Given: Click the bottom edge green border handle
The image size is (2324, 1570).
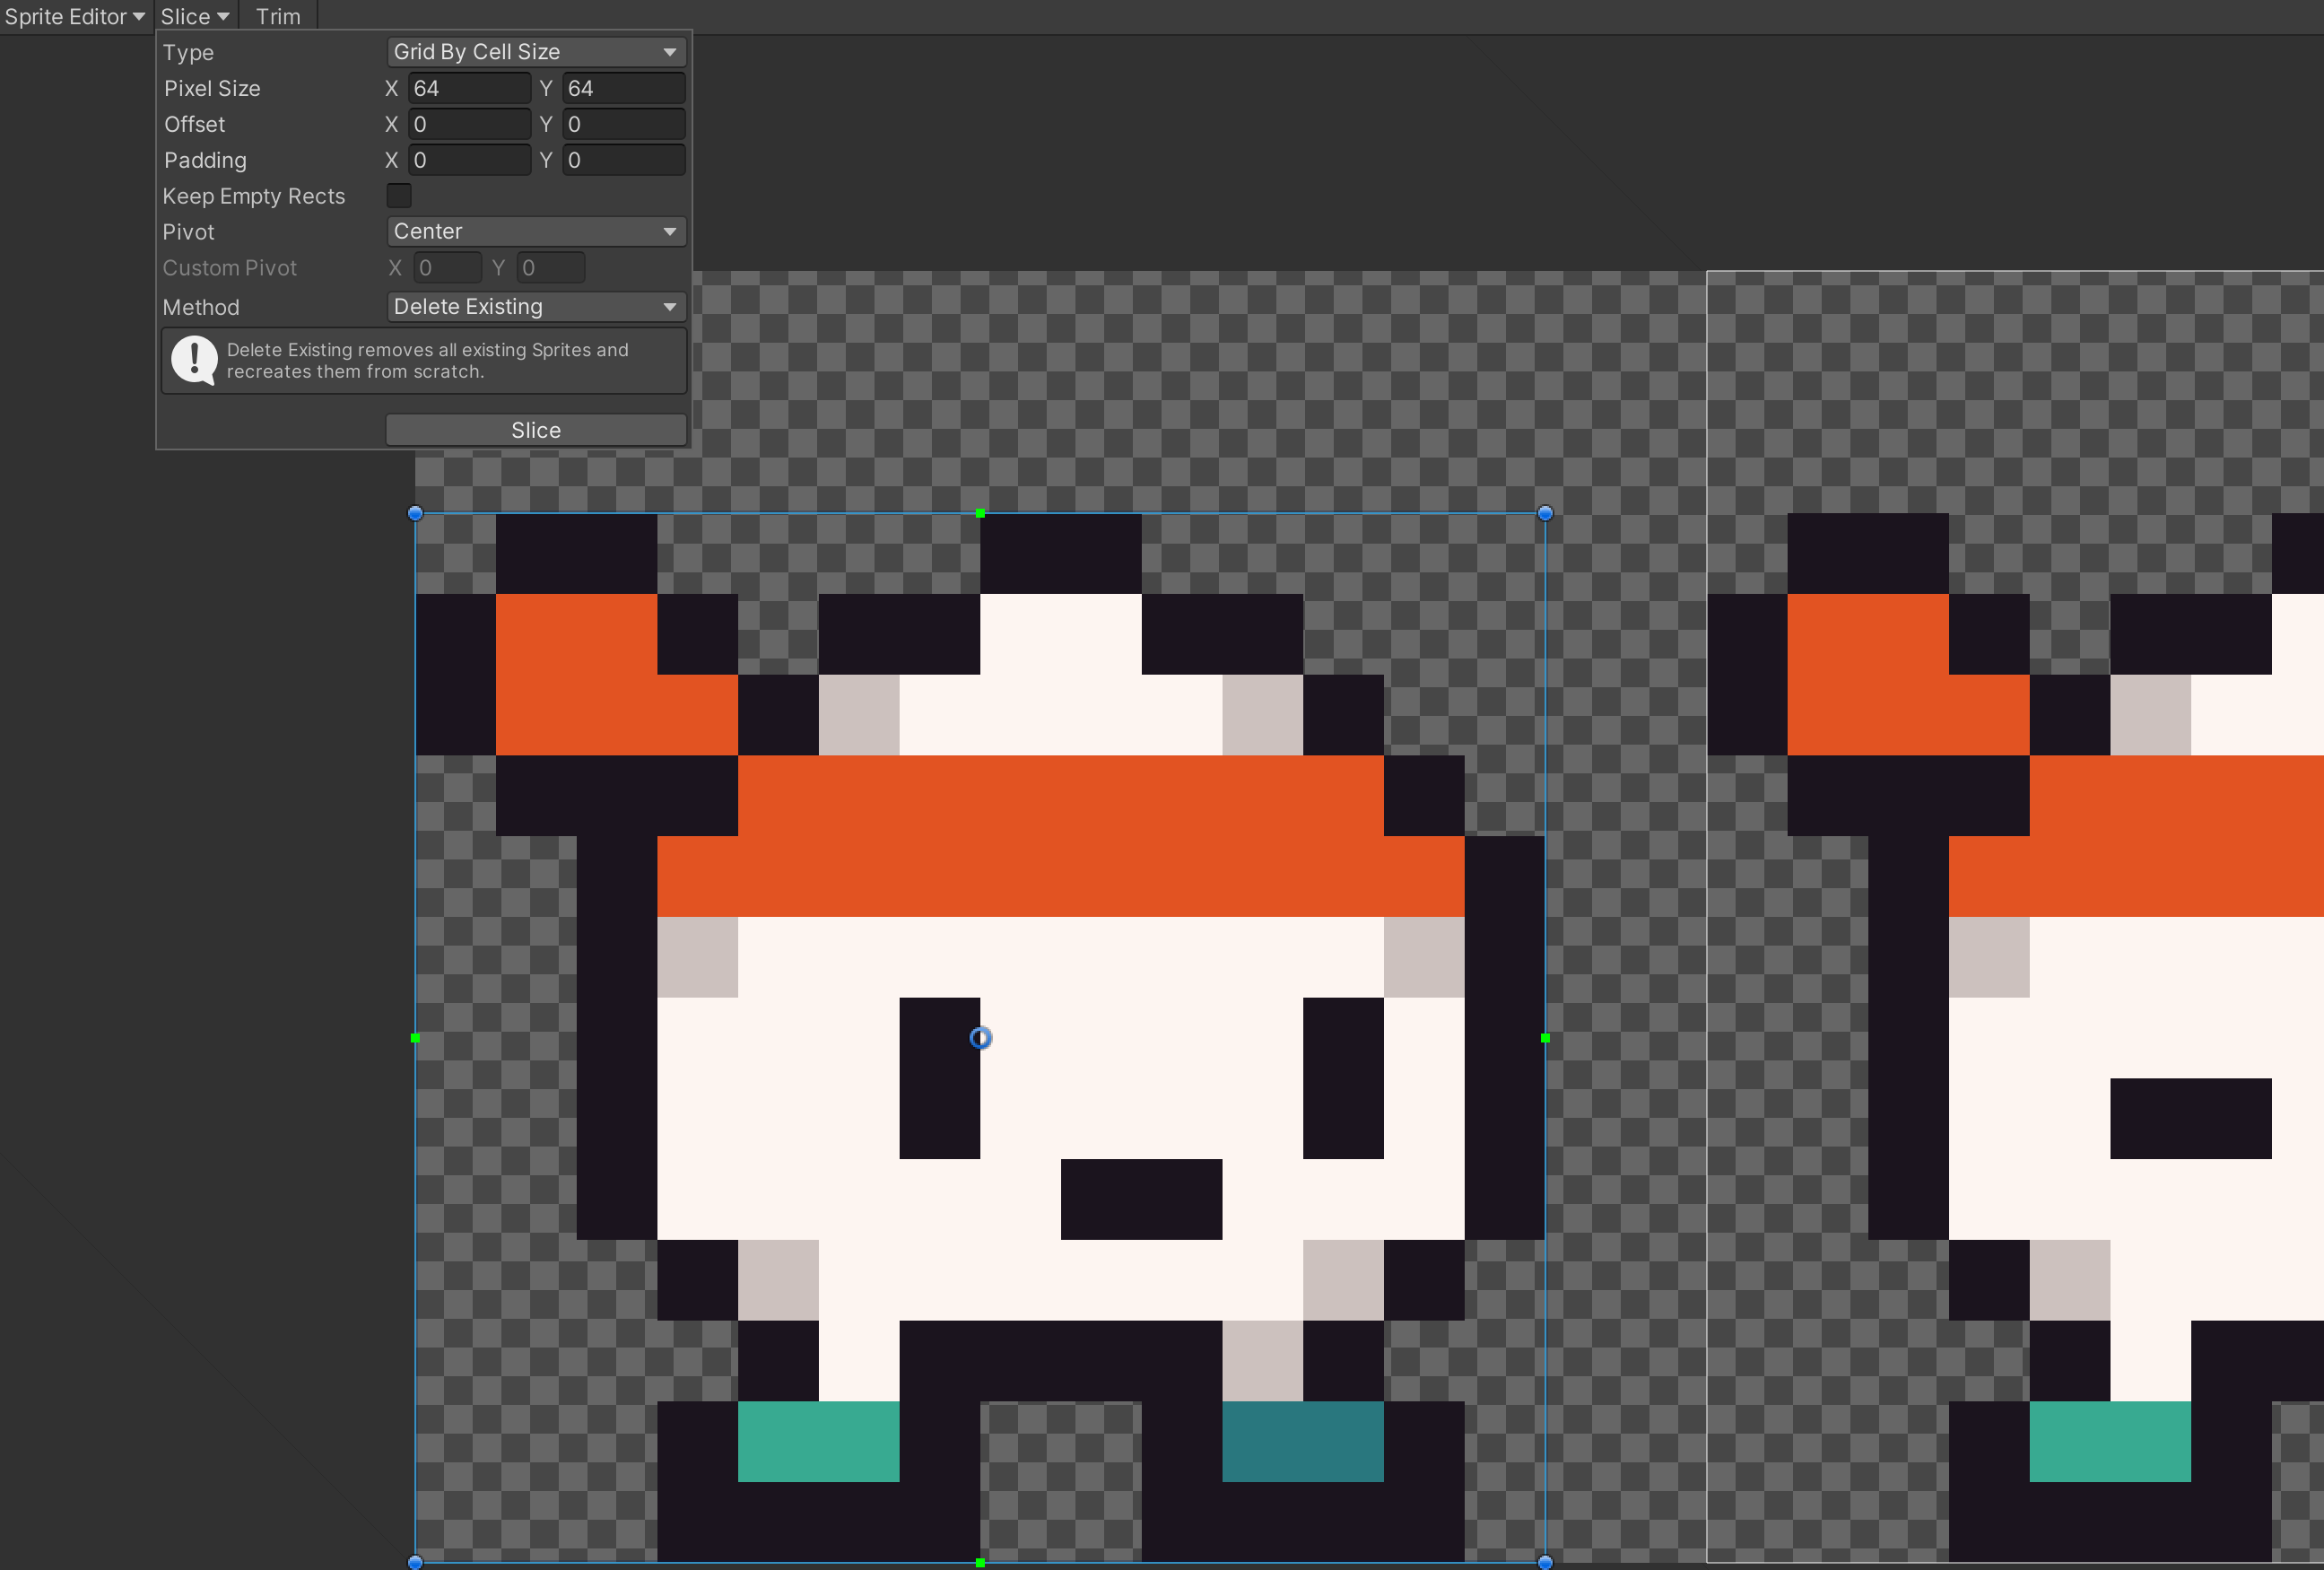Looking at the screenshot, I should click(980, 1562).
